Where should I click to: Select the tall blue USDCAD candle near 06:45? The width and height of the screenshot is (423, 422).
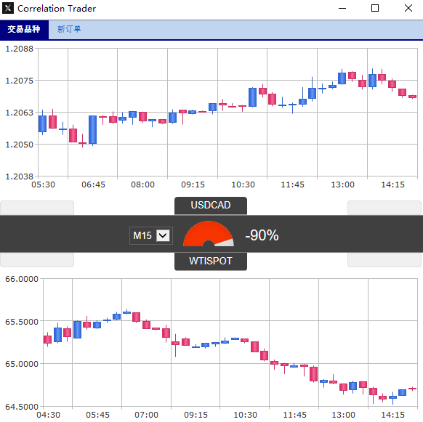pyautogui.click(x=92, y=130)
